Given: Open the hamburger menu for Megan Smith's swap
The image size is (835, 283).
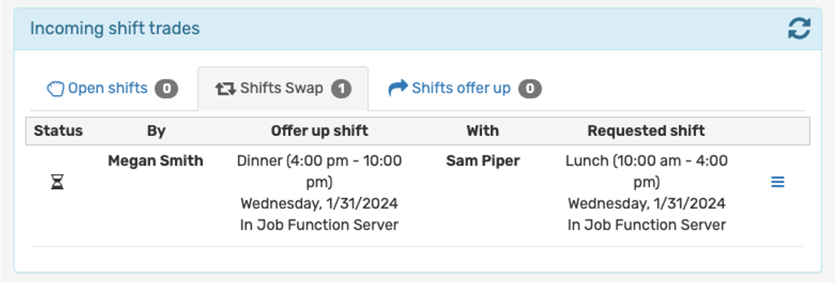Looking at the screenshot, I should coord(777,183).
